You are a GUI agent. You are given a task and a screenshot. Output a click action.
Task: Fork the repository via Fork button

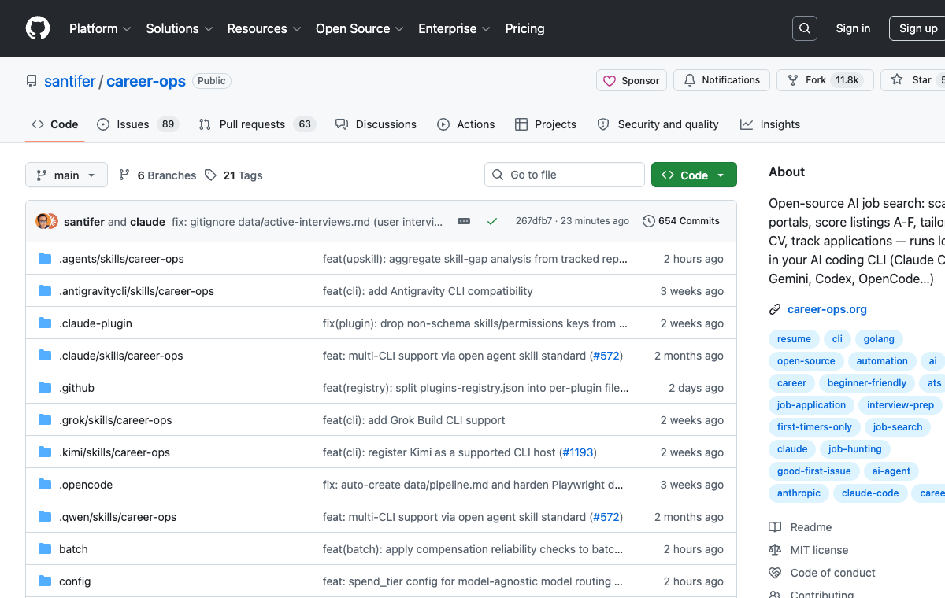point(825,80)
